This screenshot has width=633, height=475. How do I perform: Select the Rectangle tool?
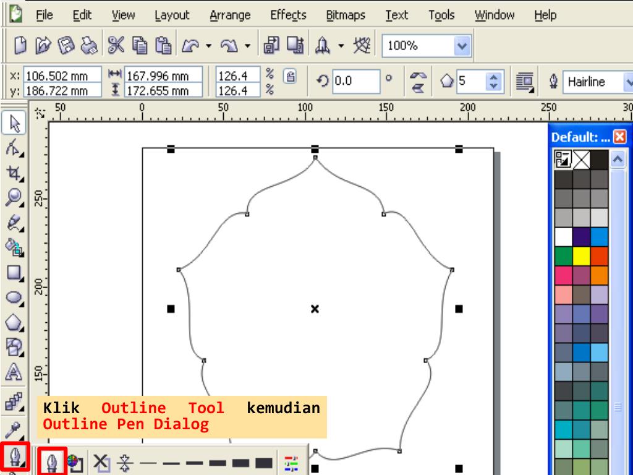click(14, 273)
